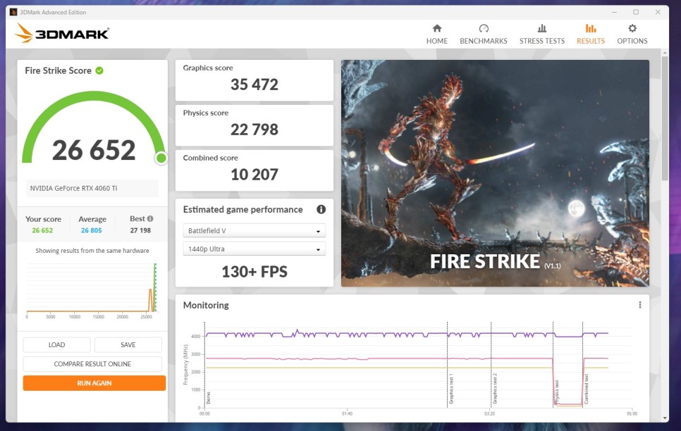
Task: Click the Fire Strike preview image
Action: [x=495, y=173]
